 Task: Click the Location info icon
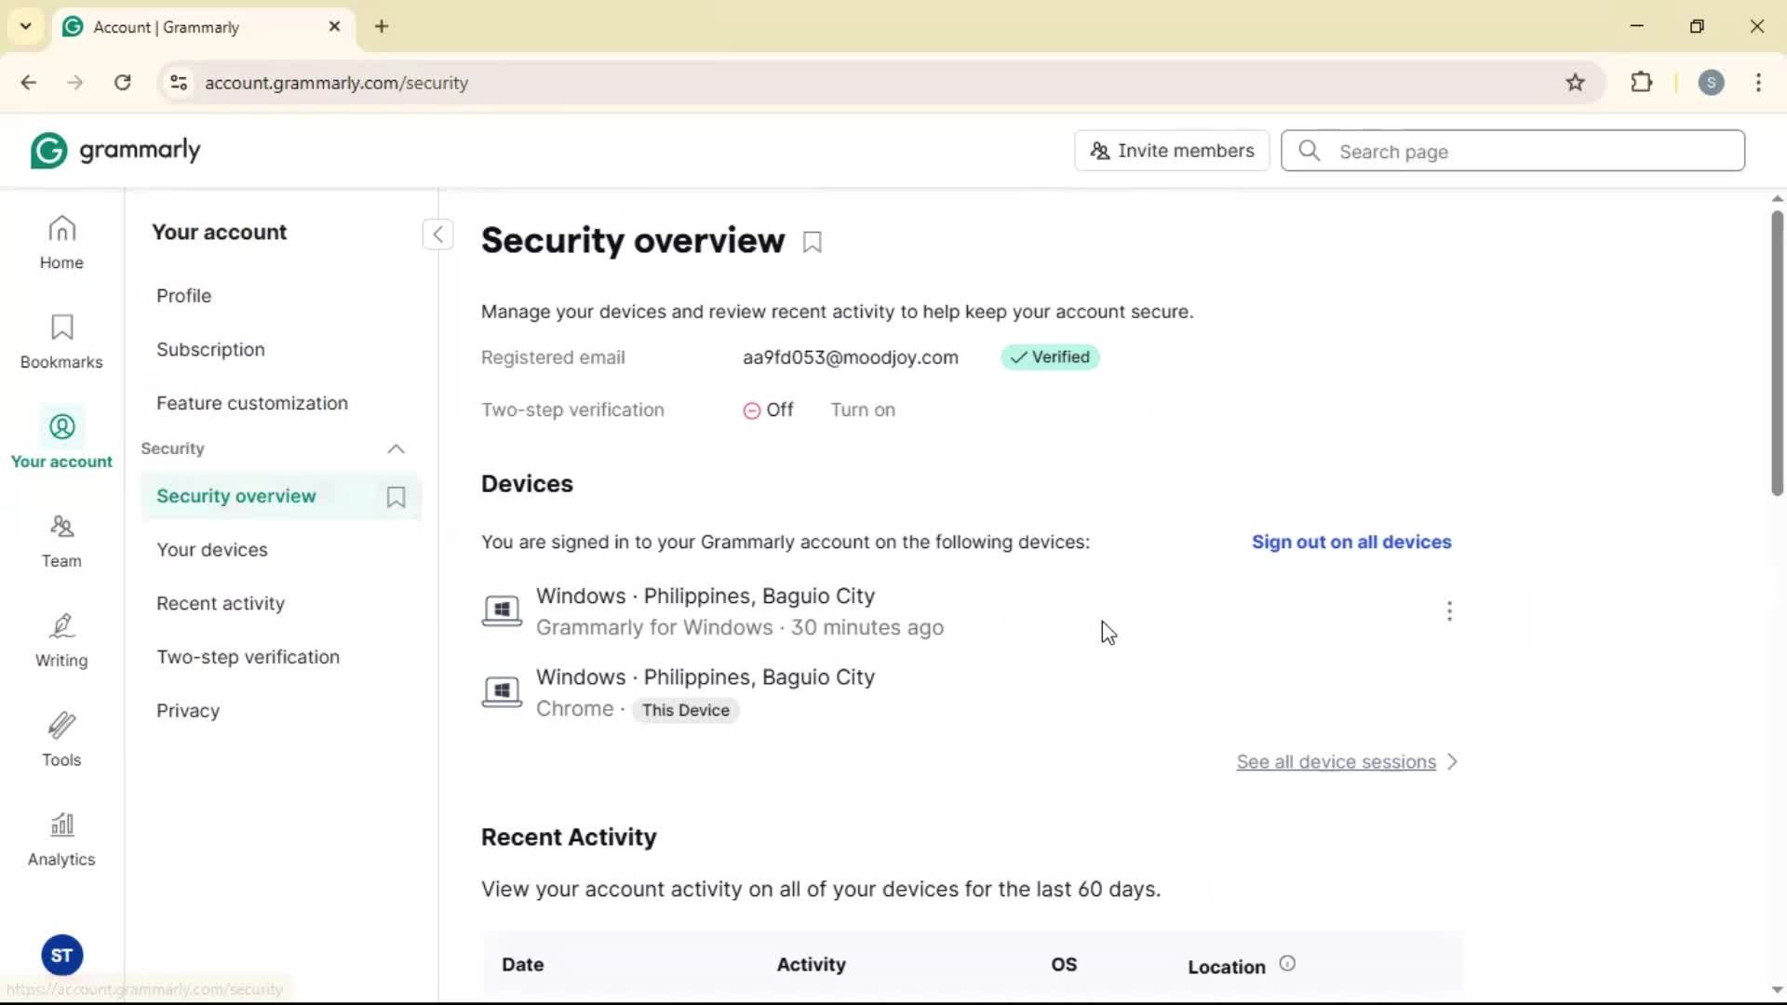1287,964
